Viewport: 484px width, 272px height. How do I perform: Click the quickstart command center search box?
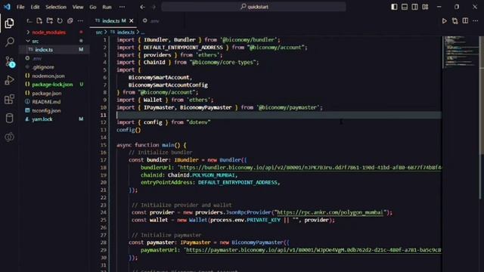click(253, 7)
